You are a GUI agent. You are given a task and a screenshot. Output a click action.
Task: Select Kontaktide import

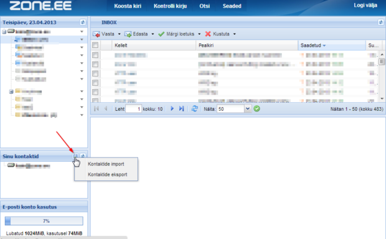tap(106, 164)
